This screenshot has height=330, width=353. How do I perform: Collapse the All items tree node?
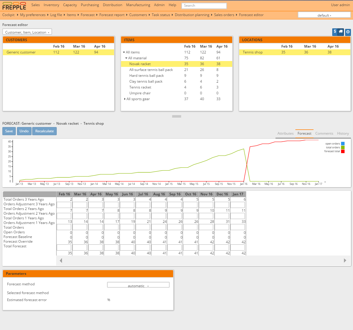click(124, 52)
